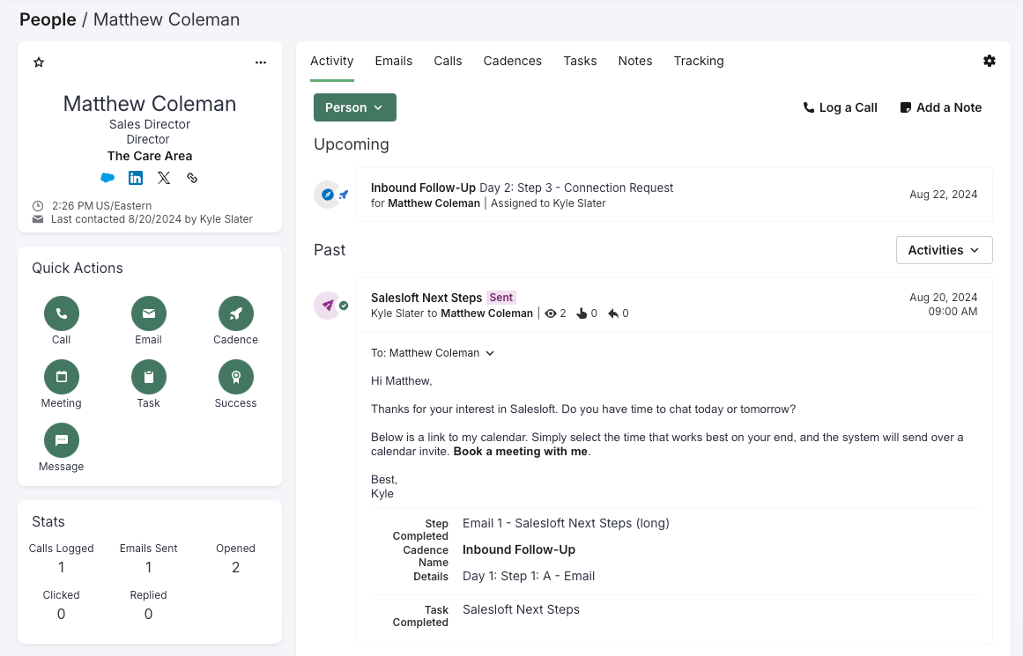Image resolution: width=1023 pixels, height=656 pixels.
Task: Click Emails Sent stat value
Action: (x=149, y=567)
